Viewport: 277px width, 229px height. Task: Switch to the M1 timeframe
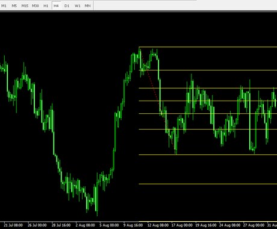4,6
